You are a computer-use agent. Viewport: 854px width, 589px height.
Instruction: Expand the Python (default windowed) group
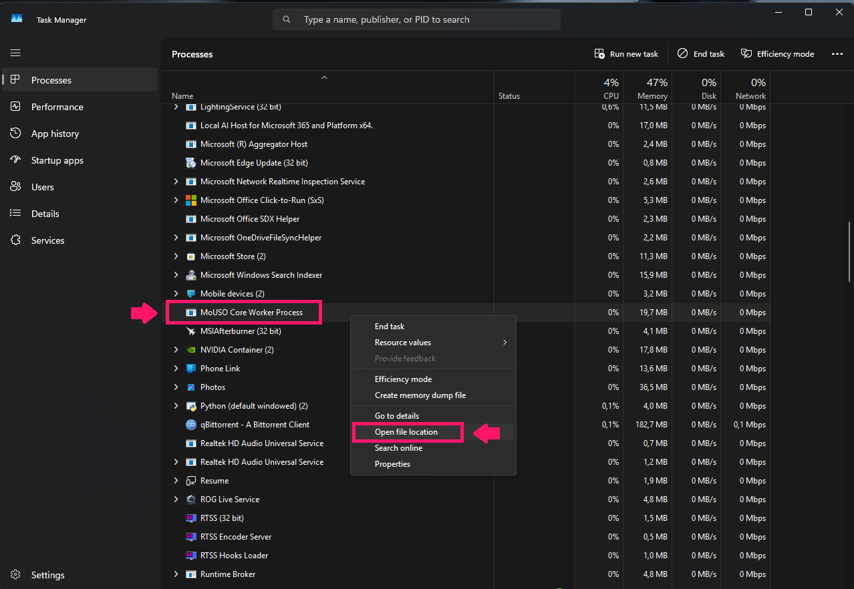pos(176,406)
